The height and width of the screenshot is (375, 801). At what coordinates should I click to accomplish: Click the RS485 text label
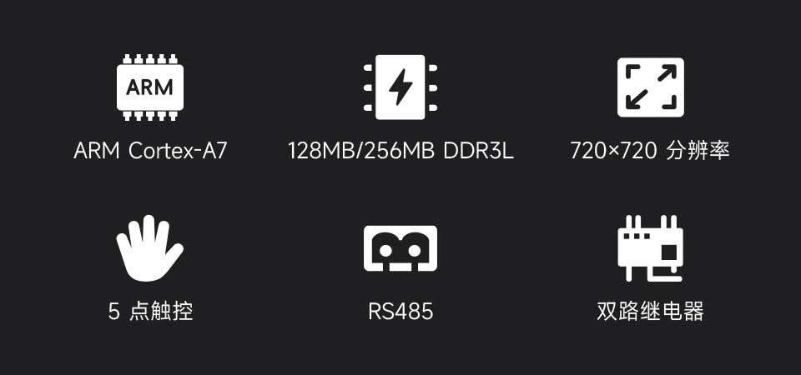click(x=400, y=311)
